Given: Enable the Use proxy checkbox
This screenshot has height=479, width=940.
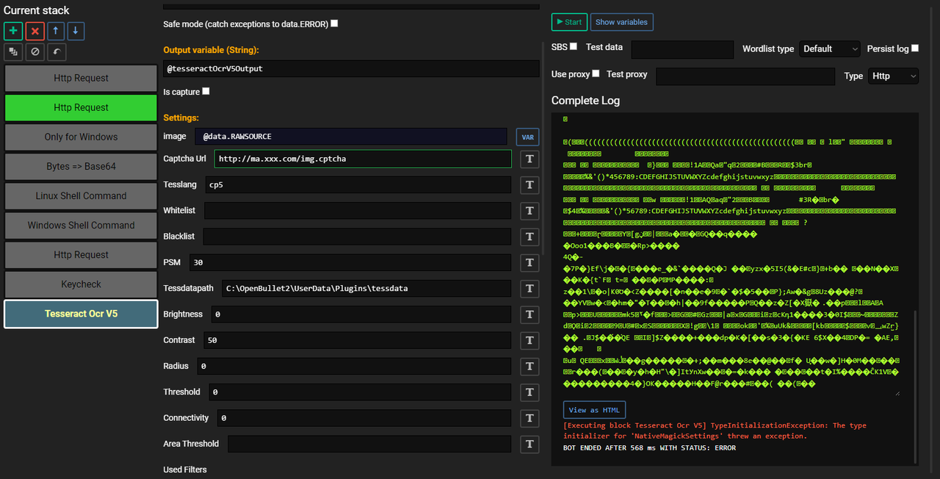Looking at the screenshot, I should coord(596,73).
